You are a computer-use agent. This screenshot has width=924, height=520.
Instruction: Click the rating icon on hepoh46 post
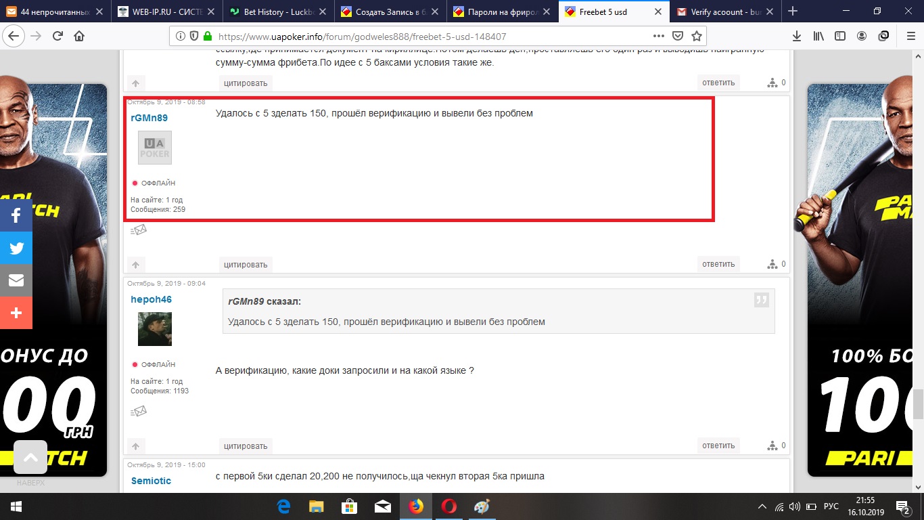[x=772, y=446]
